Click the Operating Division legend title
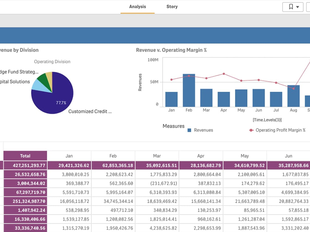This screenshot has height=232, width=310. tap(52, 62)
